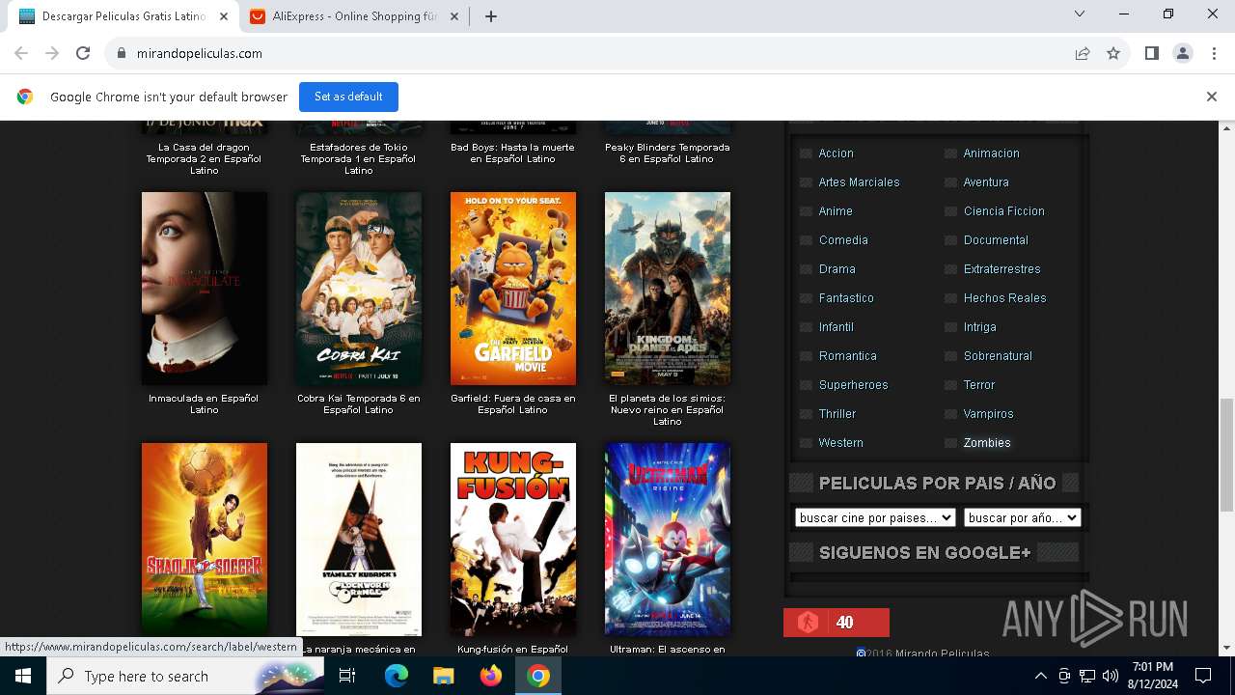
Task: Launch Microsoft Edge from taskbar
Action: (x=396, y=676)
